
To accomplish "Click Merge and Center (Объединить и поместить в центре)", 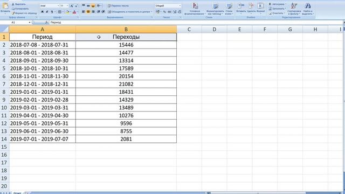I will (x=130, y=12).
